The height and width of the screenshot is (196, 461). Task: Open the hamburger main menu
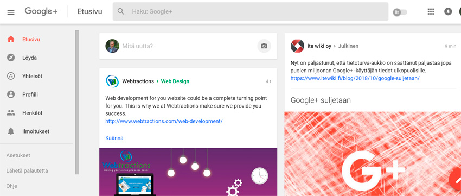[11, 12]
